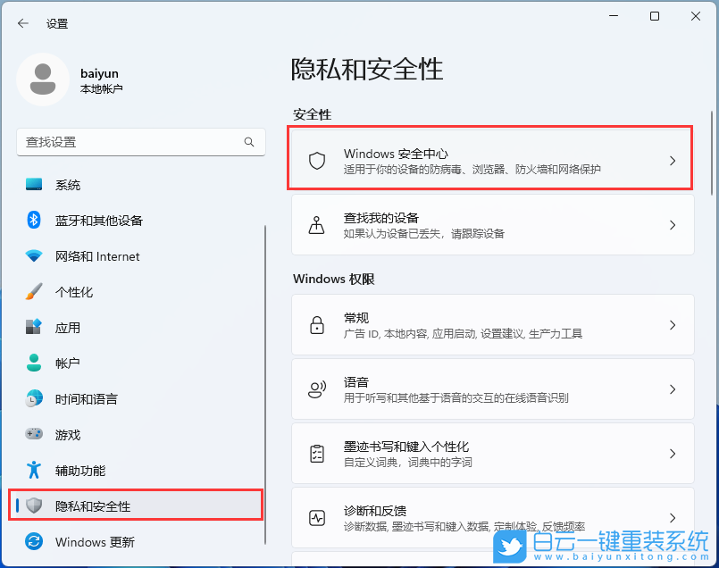Expand the 查找我的设备 row chevron
The width and height of the screenshot is (719, 568).
pyautogui.click(x=673, y=225)
